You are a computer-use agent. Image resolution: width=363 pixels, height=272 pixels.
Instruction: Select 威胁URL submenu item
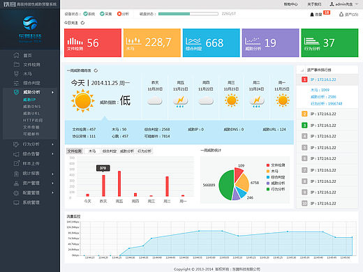tap(31, 114)
